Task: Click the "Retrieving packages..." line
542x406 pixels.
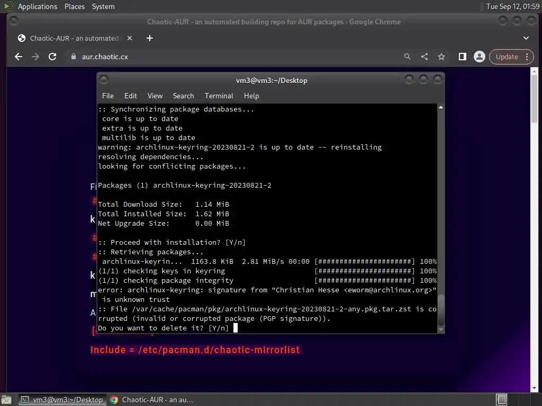Action: 151,252
